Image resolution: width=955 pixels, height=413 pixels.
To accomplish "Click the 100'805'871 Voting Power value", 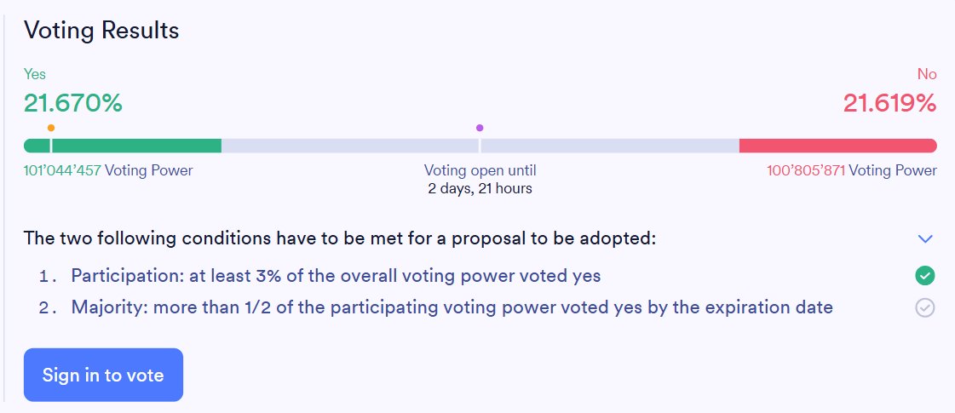I will point(806,170).
